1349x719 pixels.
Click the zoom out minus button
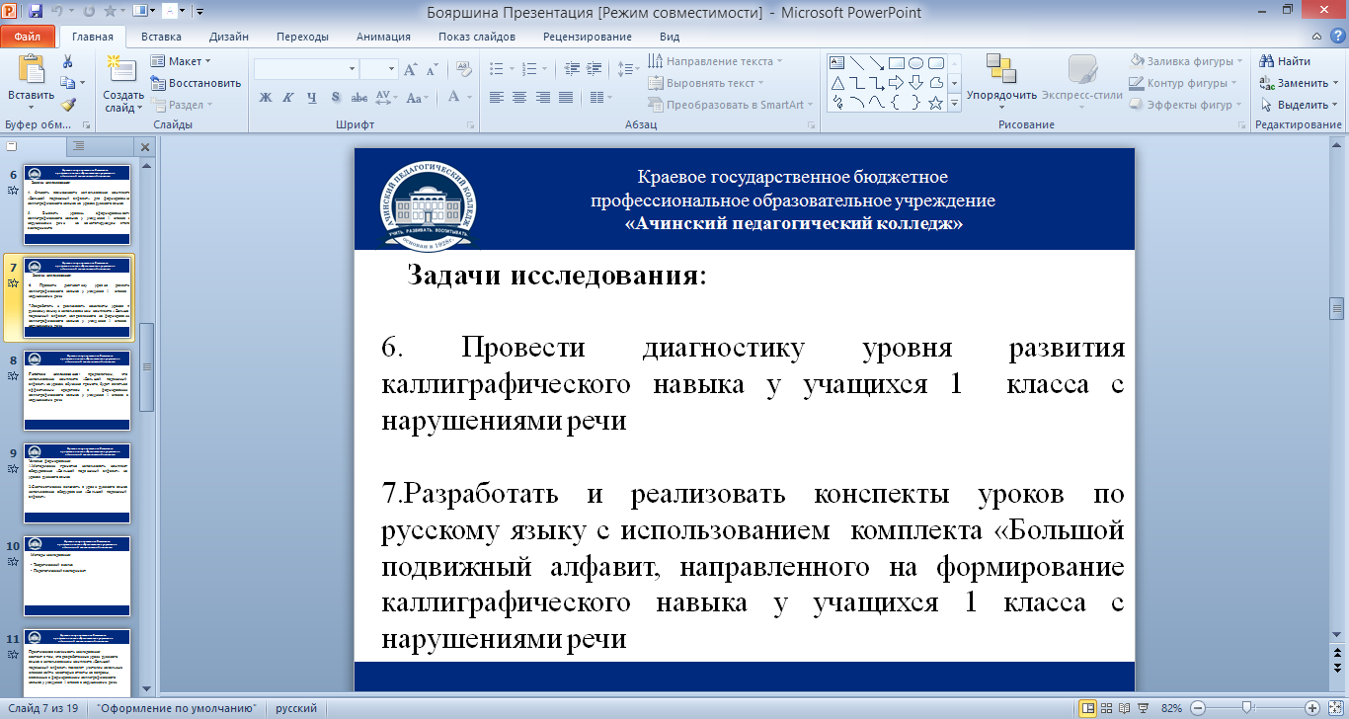coord(1198,708)
